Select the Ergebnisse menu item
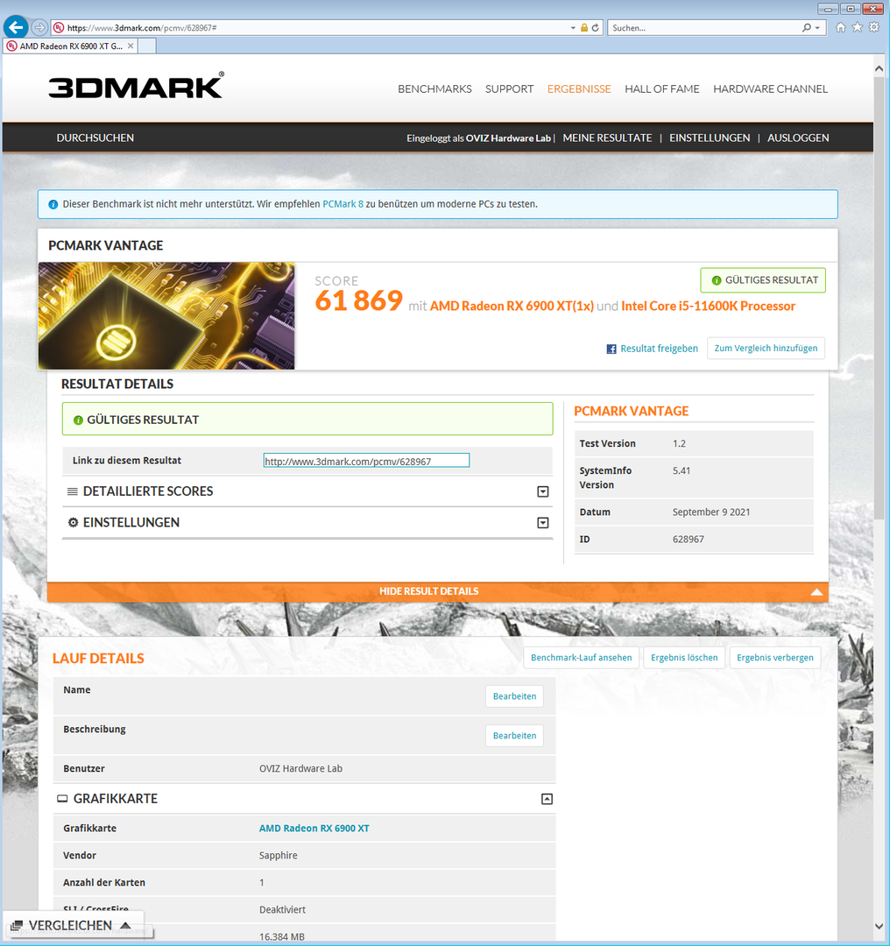890x946 pixels. pos(579,88)
